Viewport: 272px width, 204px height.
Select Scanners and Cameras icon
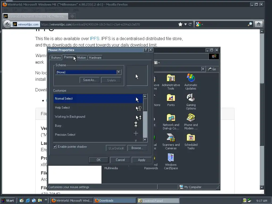[x=171, y=142]
